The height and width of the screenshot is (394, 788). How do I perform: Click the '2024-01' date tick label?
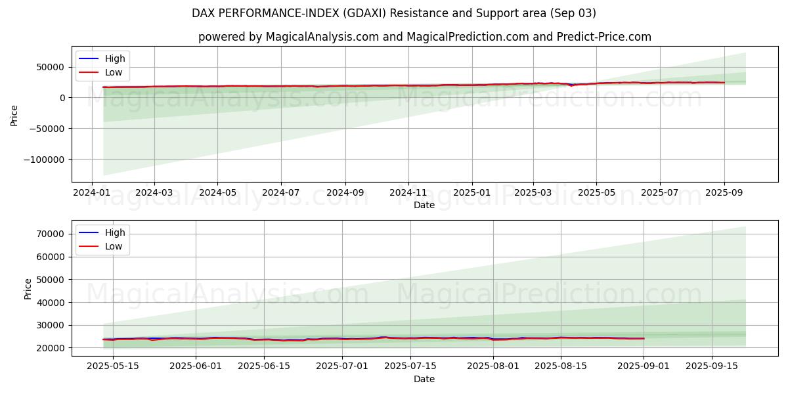[91, 193]
